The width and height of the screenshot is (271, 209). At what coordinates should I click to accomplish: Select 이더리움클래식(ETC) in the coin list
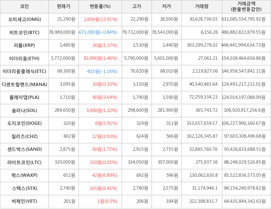click(24, 71)
